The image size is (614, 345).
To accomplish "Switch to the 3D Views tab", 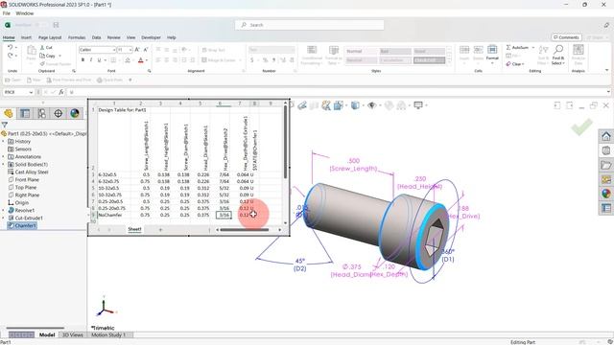I will coord(73,334).
